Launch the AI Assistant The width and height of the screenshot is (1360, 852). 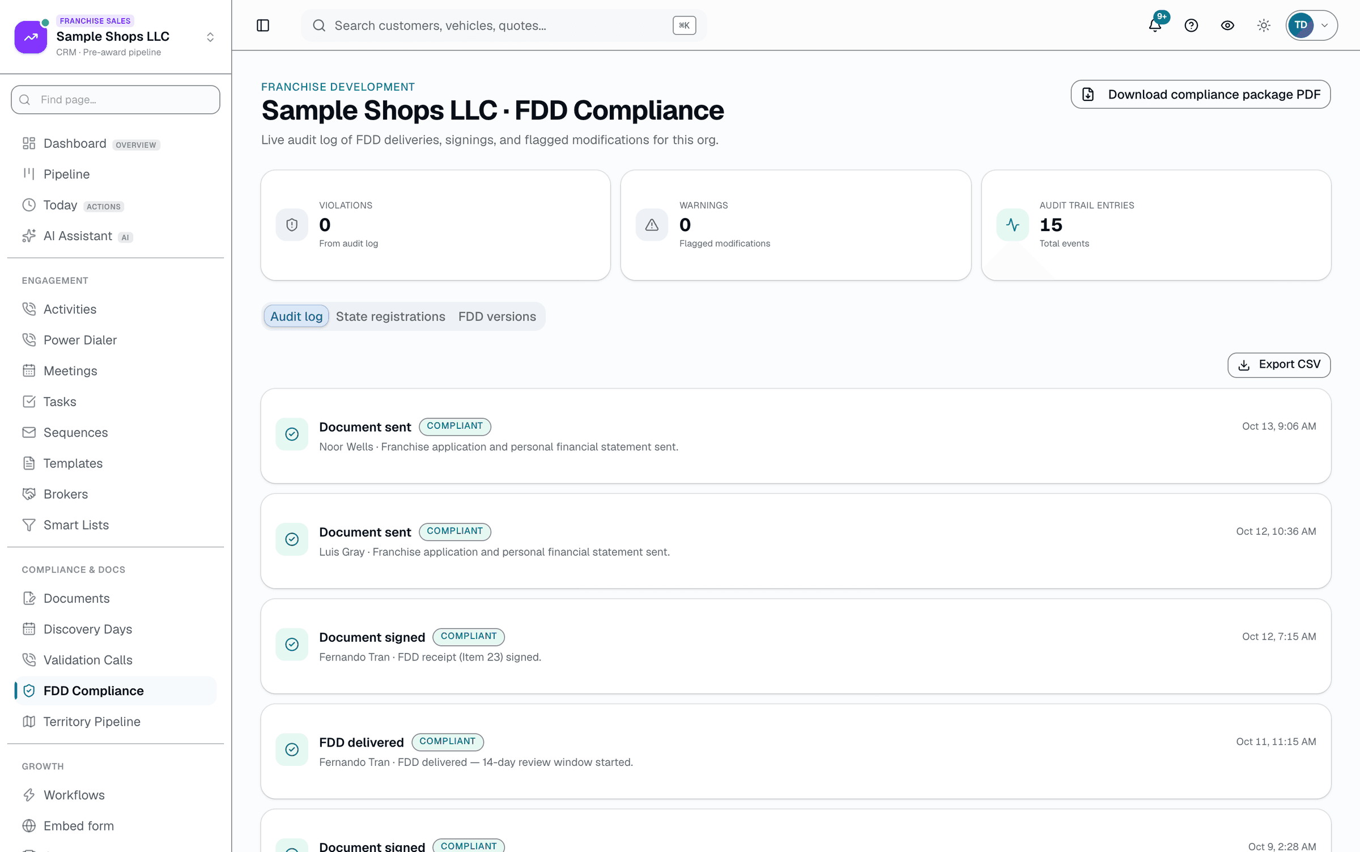pos(116,236)
